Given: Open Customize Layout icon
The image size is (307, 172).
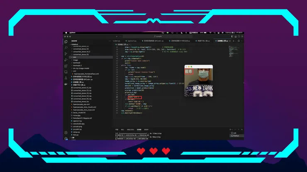Looking at the screenshot, I should 242,36.
